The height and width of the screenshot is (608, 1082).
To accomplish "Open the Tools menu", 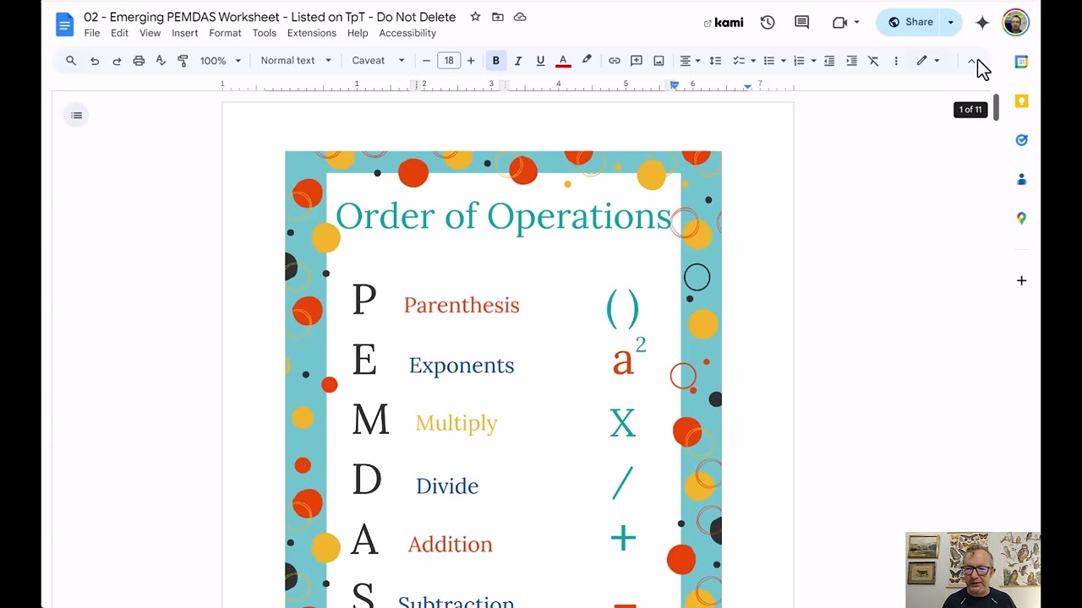I will (x=264, y=33).
